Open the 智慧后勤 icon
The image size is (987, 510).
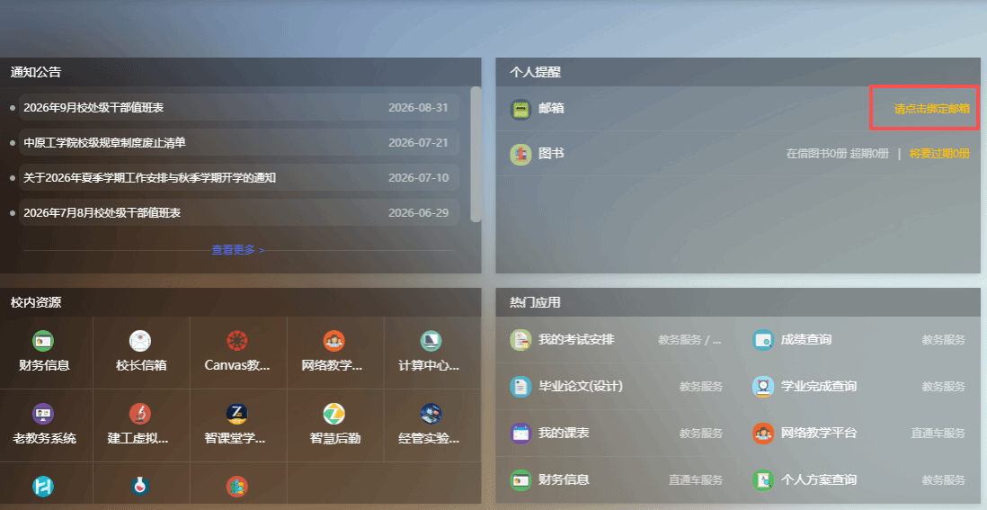[334, 414]
